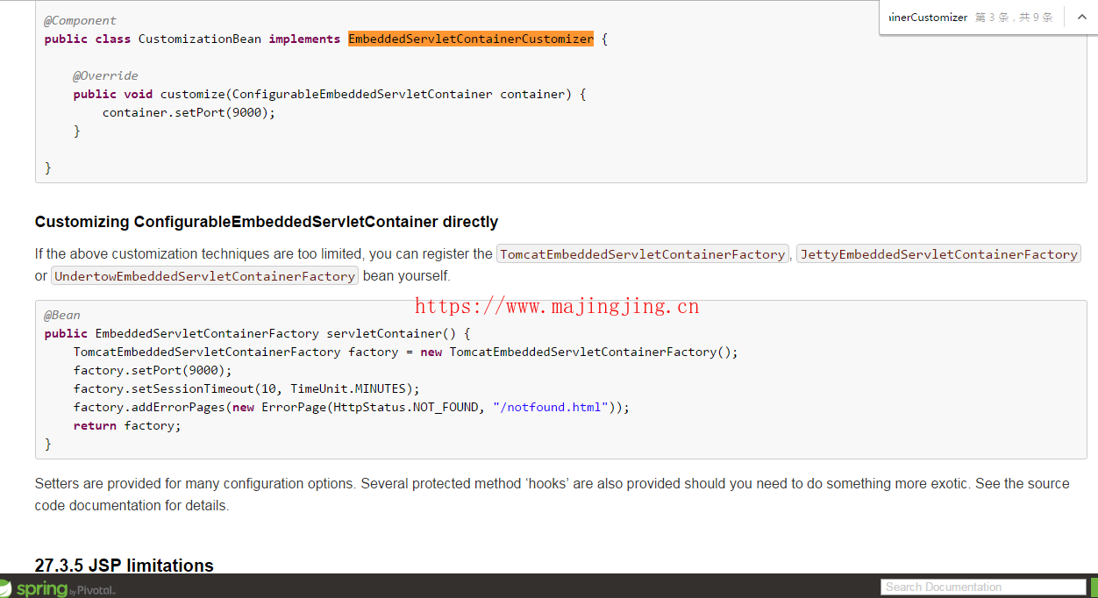Click the find counter '第 3 条，共 9 条'

click(x=1014, y=18)
